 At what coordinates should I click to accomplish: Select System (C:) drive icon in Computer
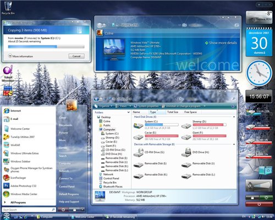point(139,125)
